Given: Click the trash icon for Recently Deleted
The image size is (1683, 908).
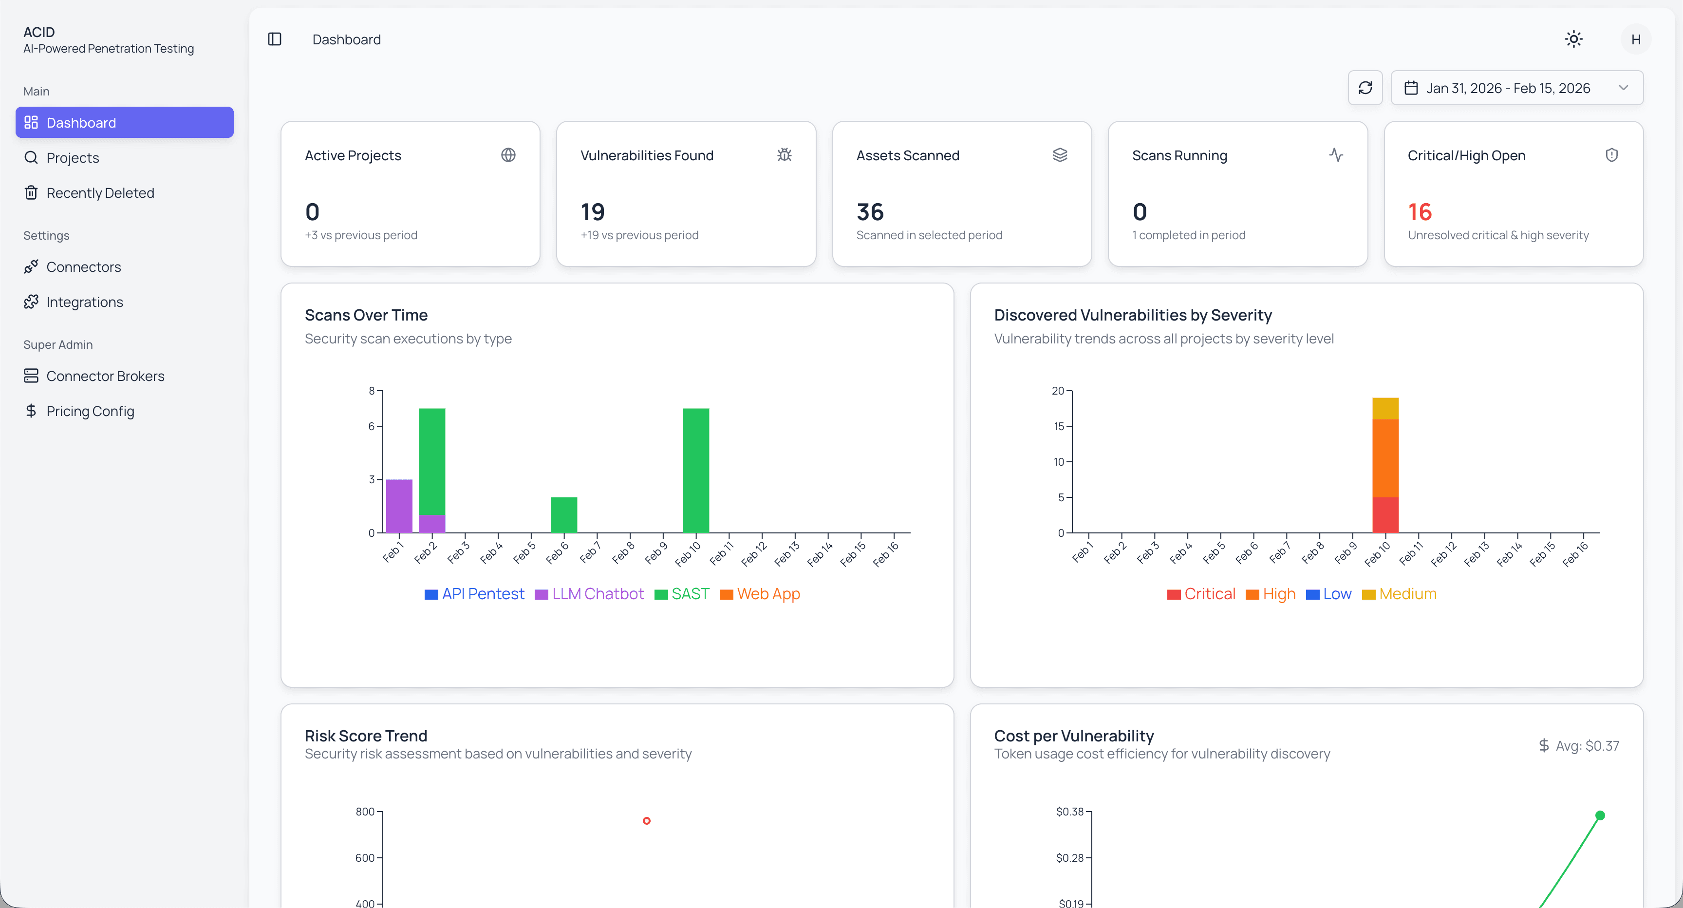Looking at the screenshot, I should (31, 193).
